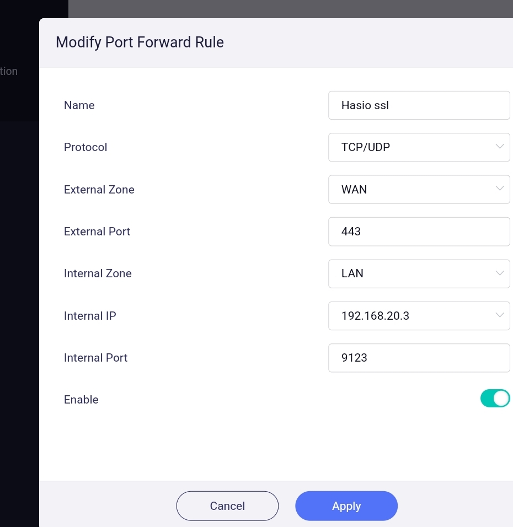513x527 pixels.
Task: Open the TCP/UDP protocol selector
Action: click(x=419, y=147)
